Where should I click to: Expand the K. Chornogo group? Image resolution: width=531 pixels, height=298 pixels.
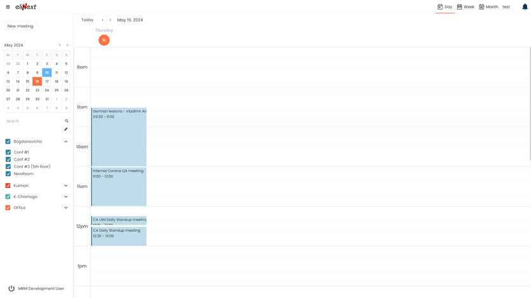tap(66, 197)
